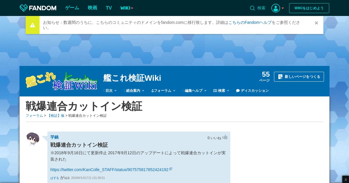The height and width of the screenshot is (183, 349).
Task: Open ぱずる editor profile link
Action: tap(55, 178)
